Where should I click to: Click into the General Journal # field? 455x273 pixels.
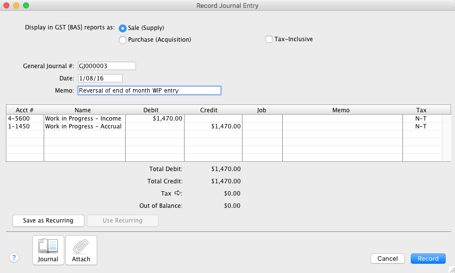(x=106, y=66)
